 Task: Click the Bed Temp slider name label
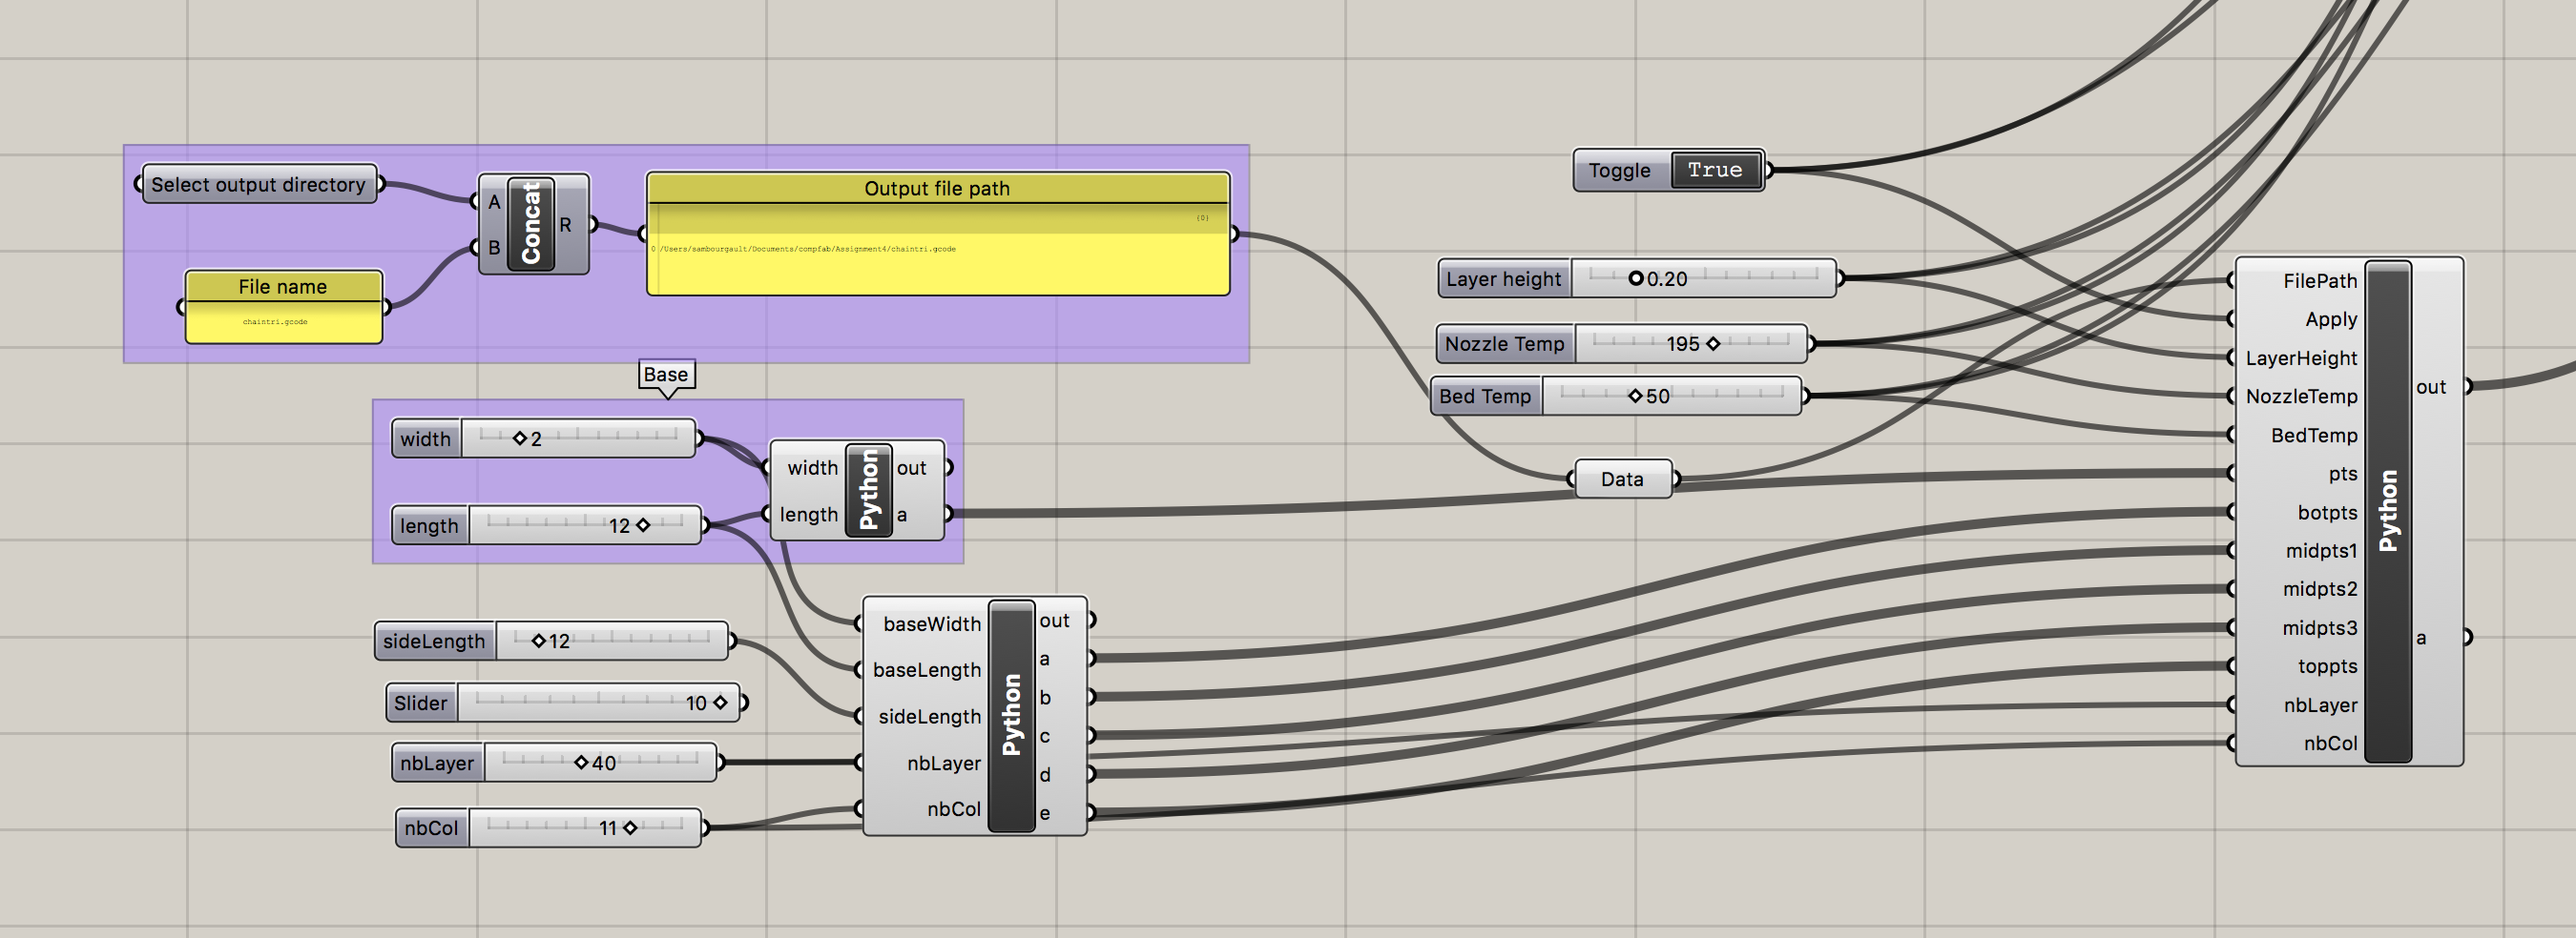click(1485, 396)
